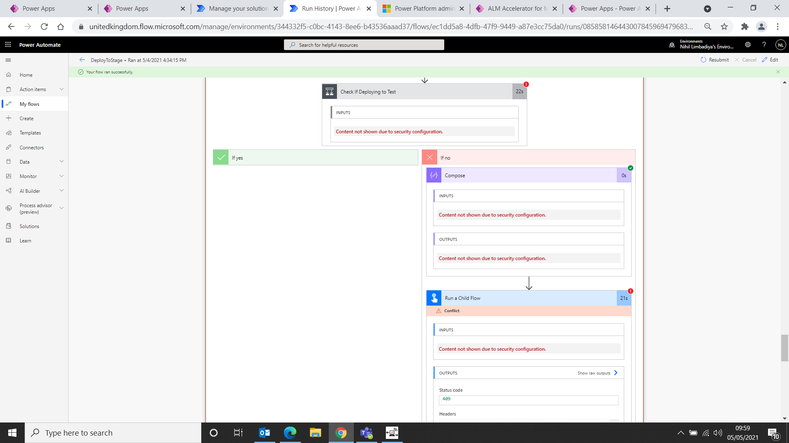Open the help question mark icon
Viewport: 789px width, 443px height.
tap(764, 45)
